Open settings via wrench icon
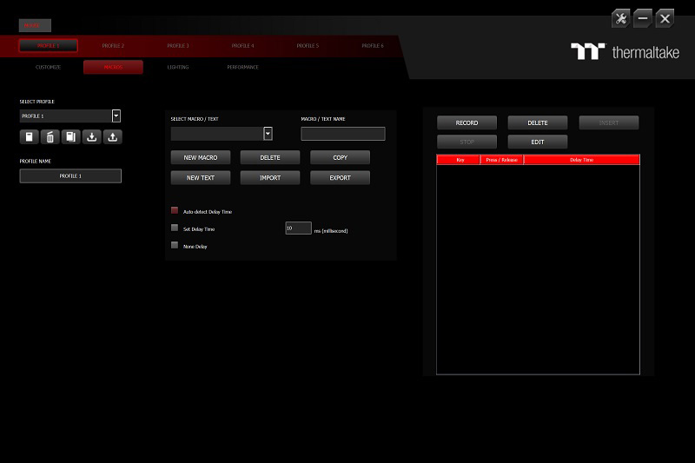 click(x=620, y=18)
